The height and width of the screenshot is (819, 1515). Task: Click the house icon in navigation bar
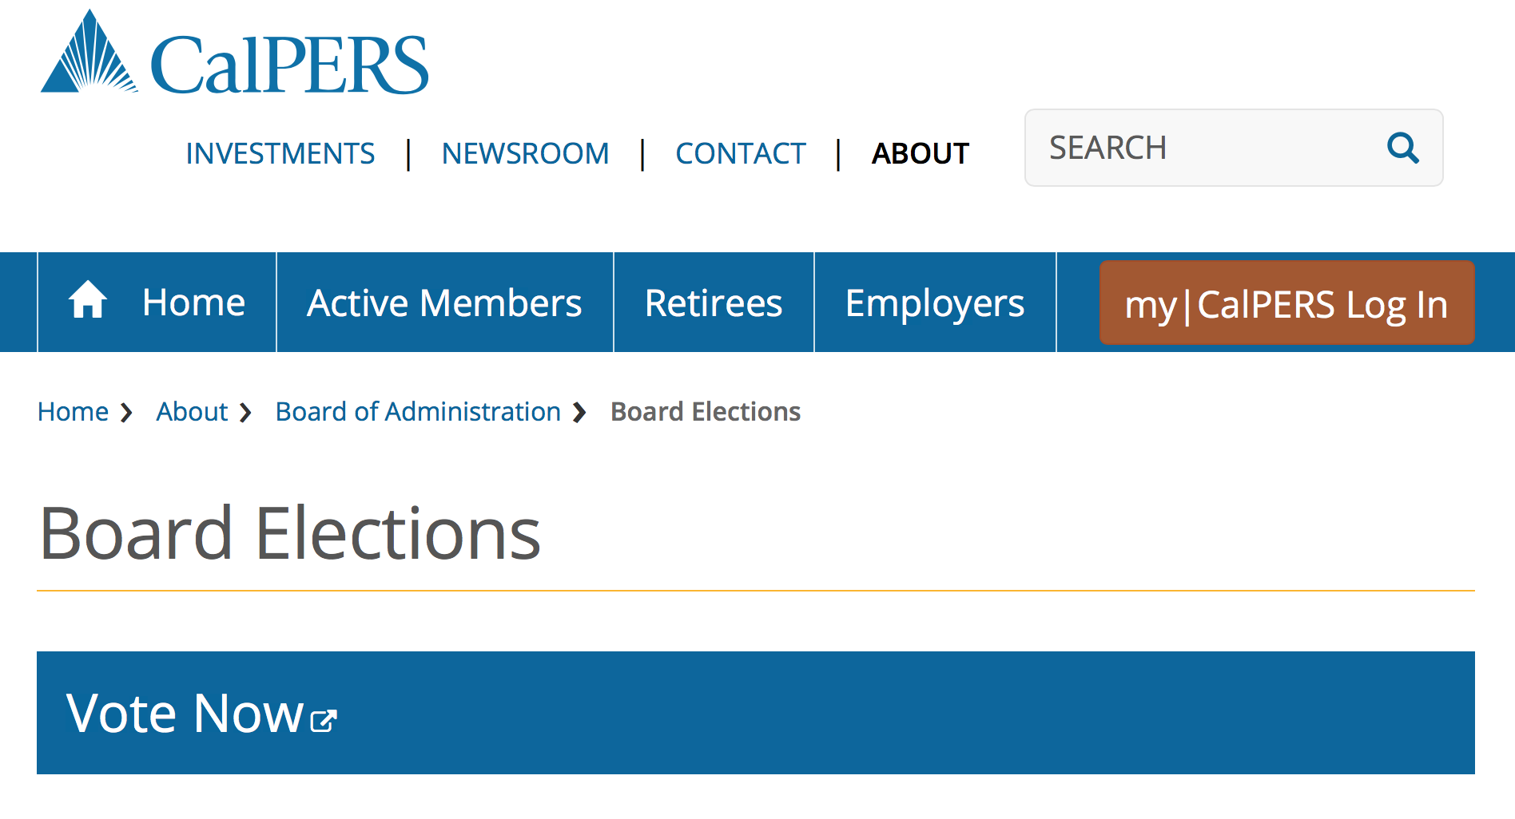pos(88,301)
